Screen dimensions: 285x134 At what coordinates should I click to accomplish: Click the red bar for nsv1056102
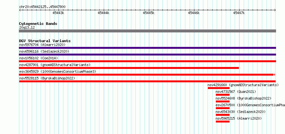147,61
